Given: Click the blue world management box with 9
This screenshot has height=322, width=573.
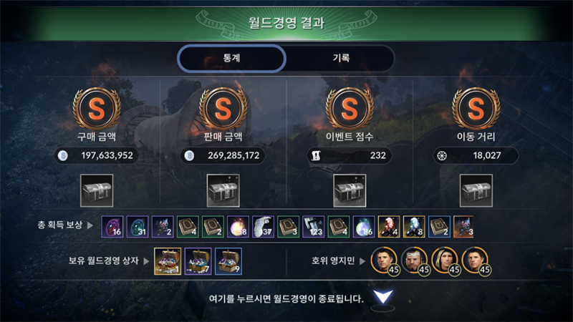Looking at the screenshot, I should point(228,261).
